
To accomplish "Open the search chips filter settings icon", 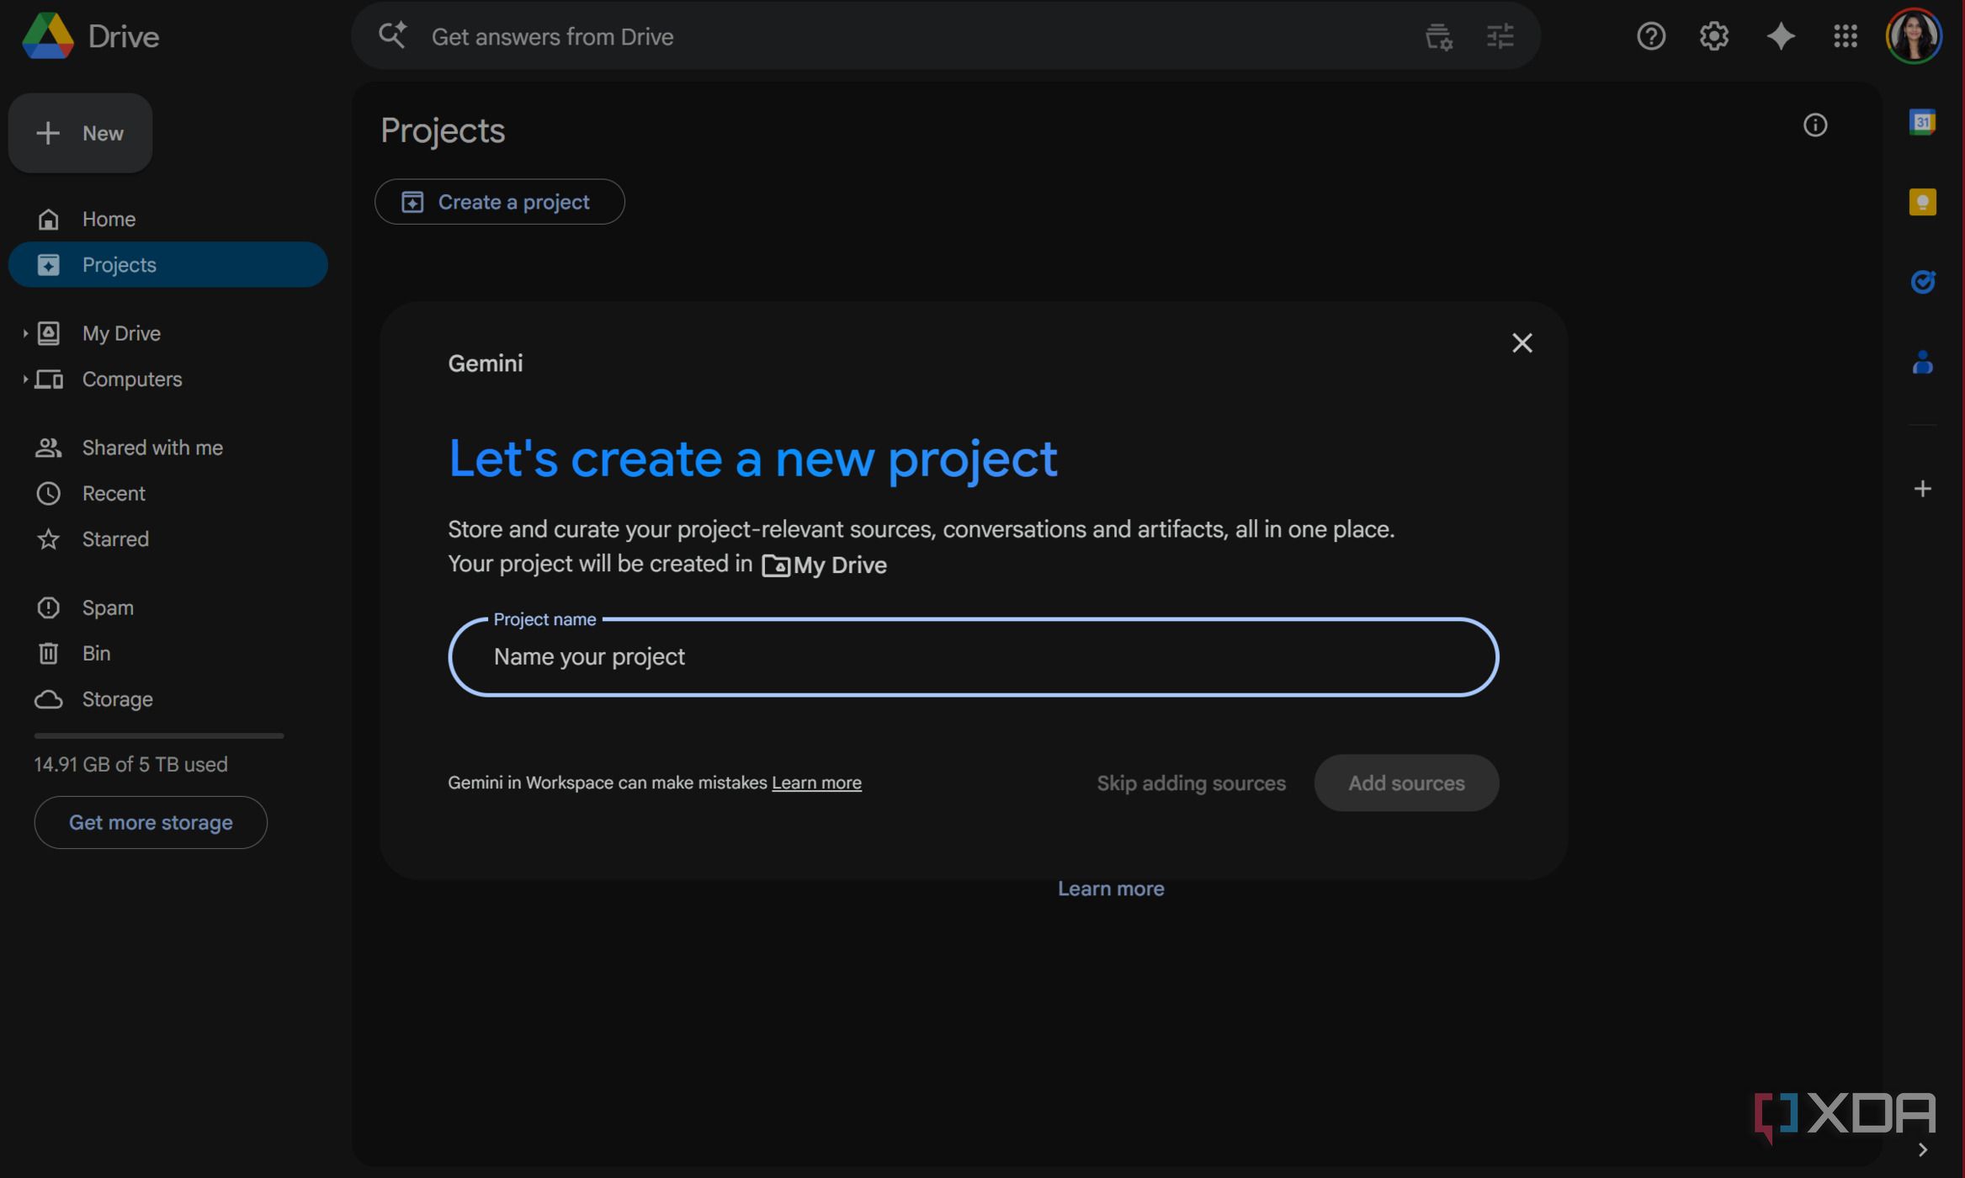I will [1438, 36].
